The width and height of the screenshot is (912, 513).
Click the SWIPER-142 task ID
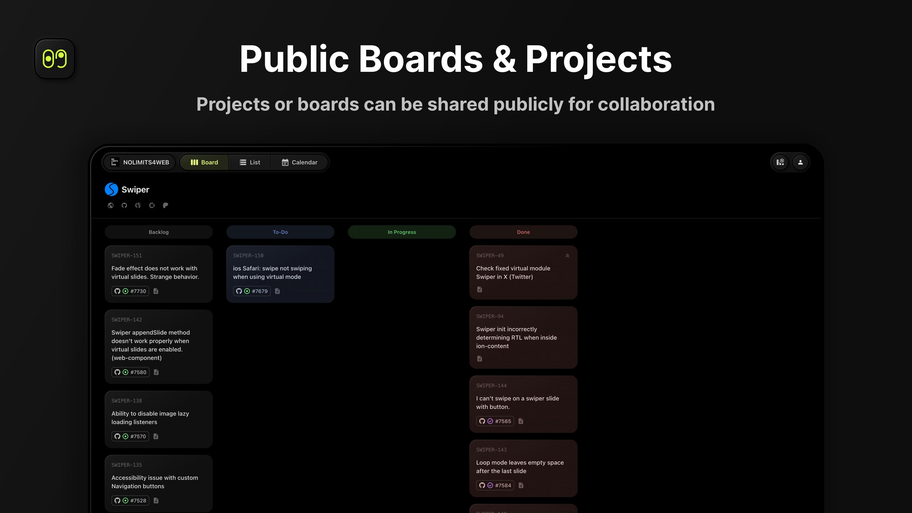pos(126,320)
